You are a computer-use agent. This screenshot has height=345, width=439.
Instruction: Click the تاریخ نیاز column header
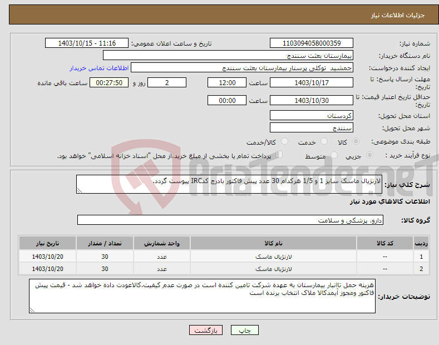pos(48,243)
